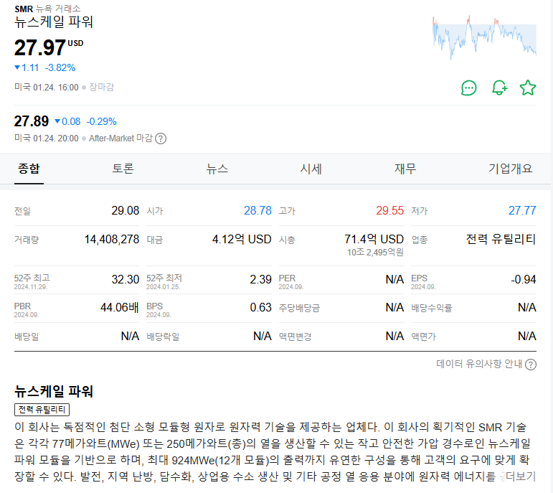
Task: Click the change percent -3.82%
Action: point(60,67)
